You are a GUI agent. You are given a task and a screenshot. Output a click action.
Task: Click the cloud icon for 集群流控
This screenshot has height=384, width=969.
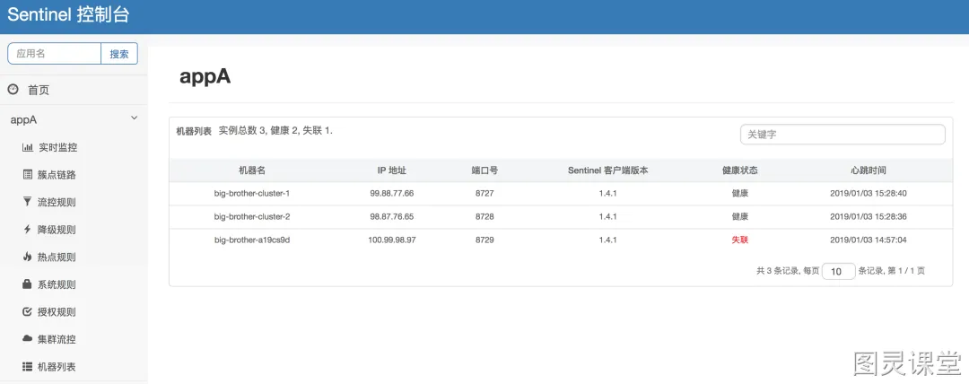tap(27, 339)
